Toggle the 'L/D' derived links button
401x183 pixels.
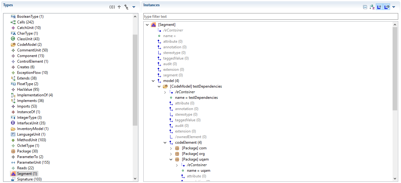click(x=386, y=7)
